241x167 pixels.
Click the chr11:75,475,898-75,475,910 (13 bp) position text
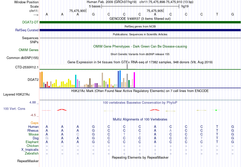coord(166,2)
